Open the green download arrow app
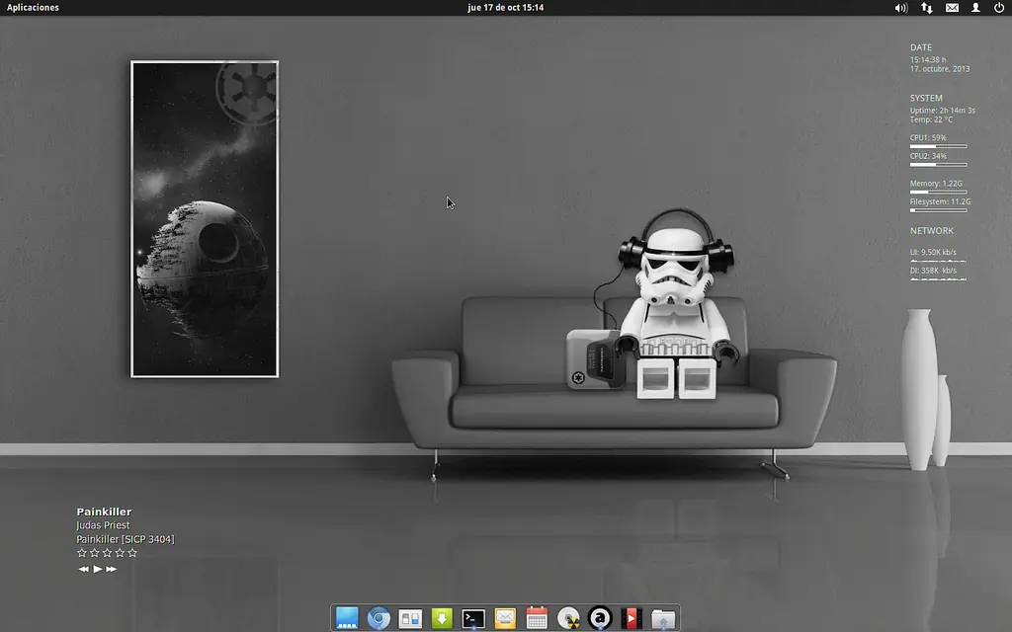 [x=442, y=618]
